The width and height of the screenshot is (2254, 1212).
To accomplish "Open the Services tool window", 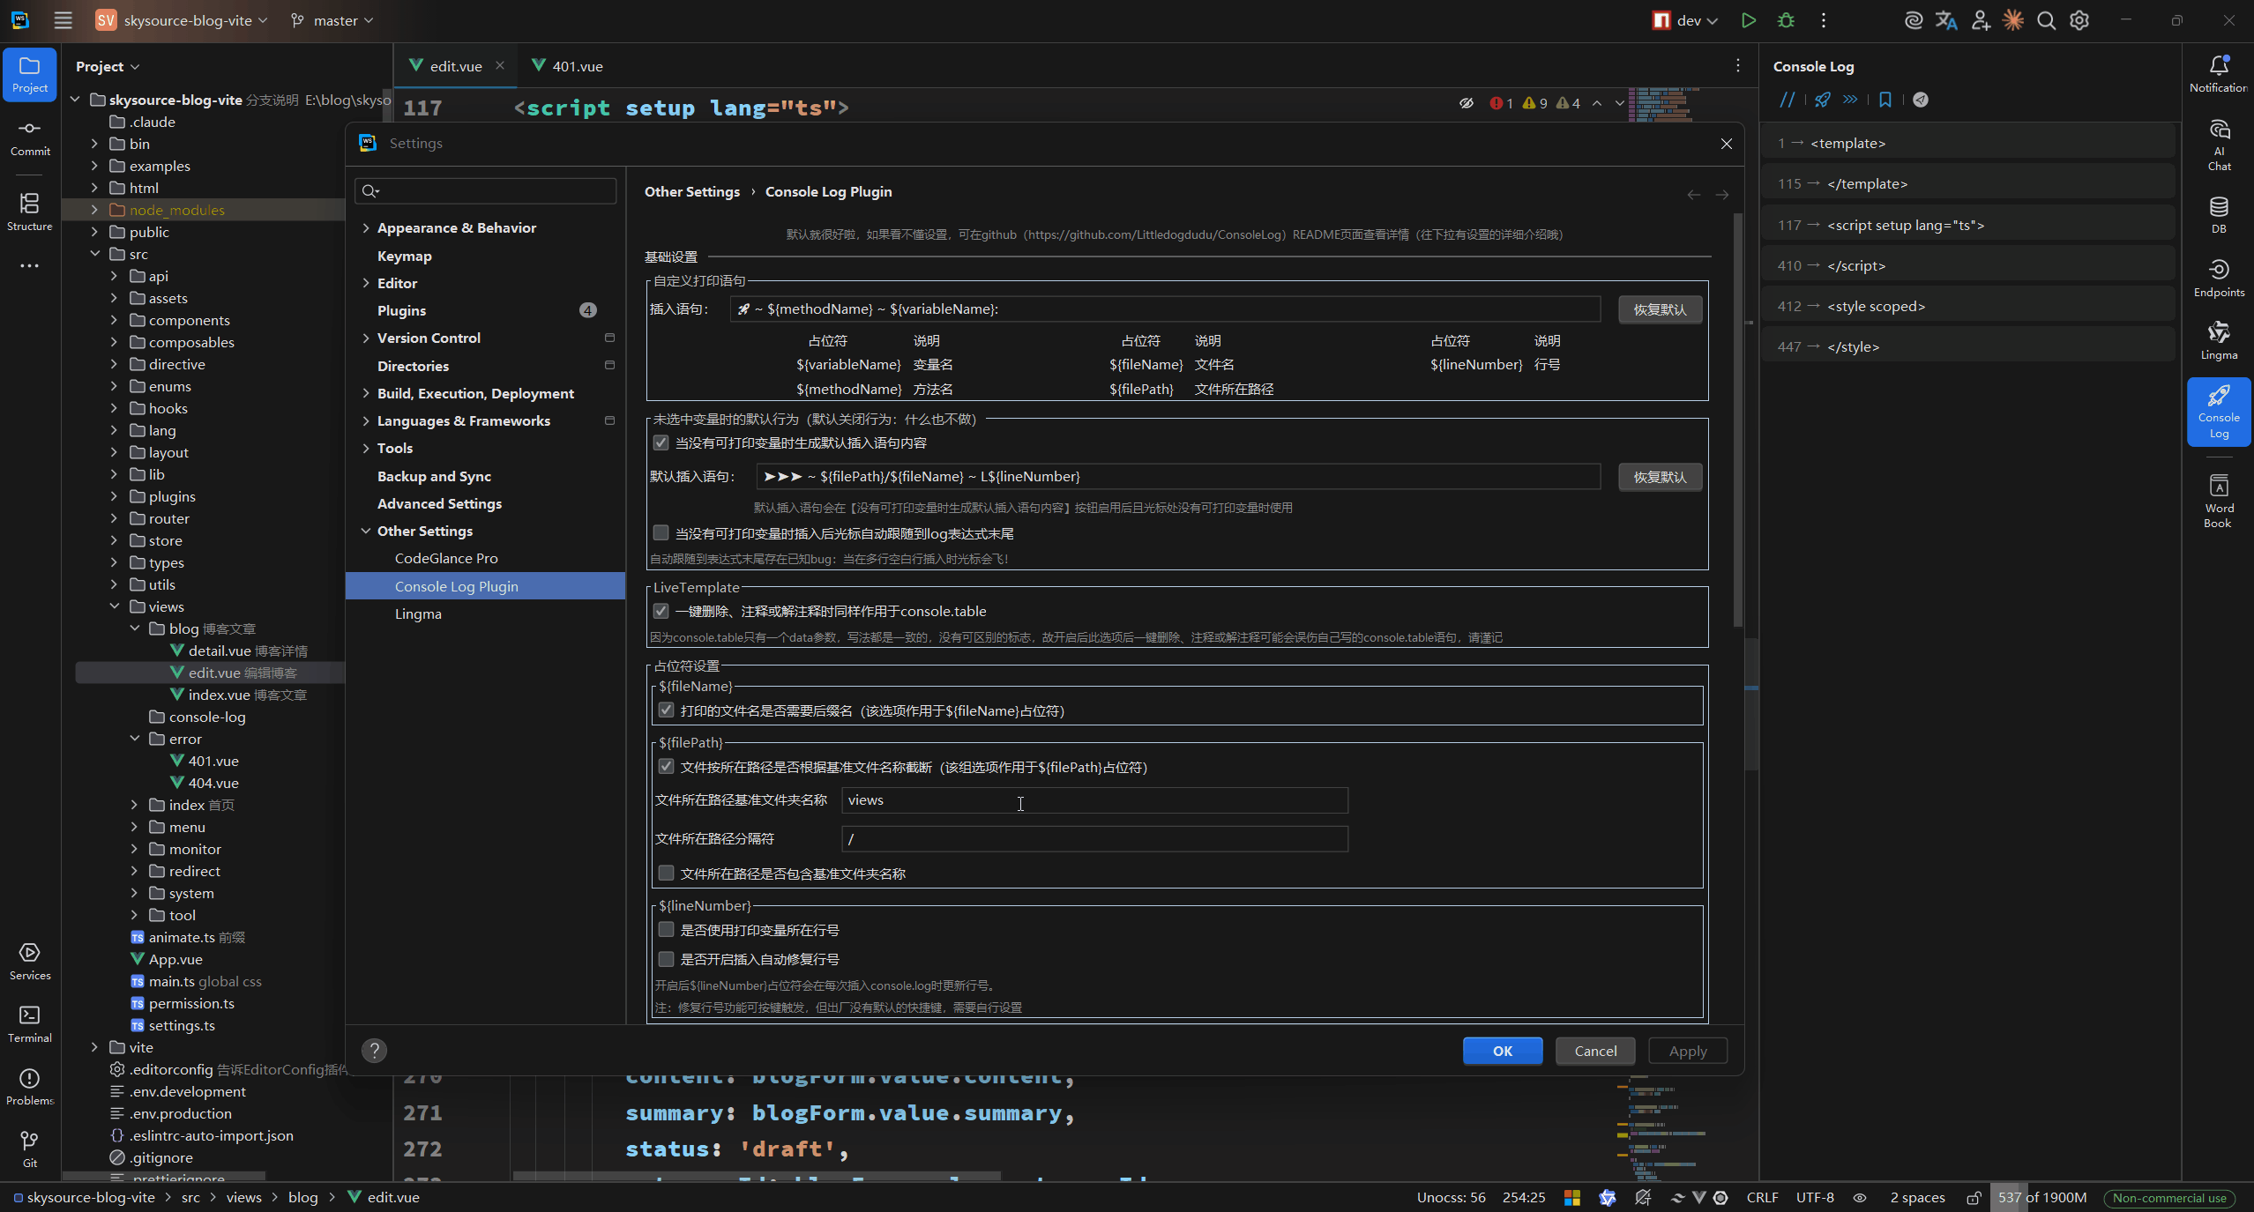I will pyautogui.click(x=30, y=962).
